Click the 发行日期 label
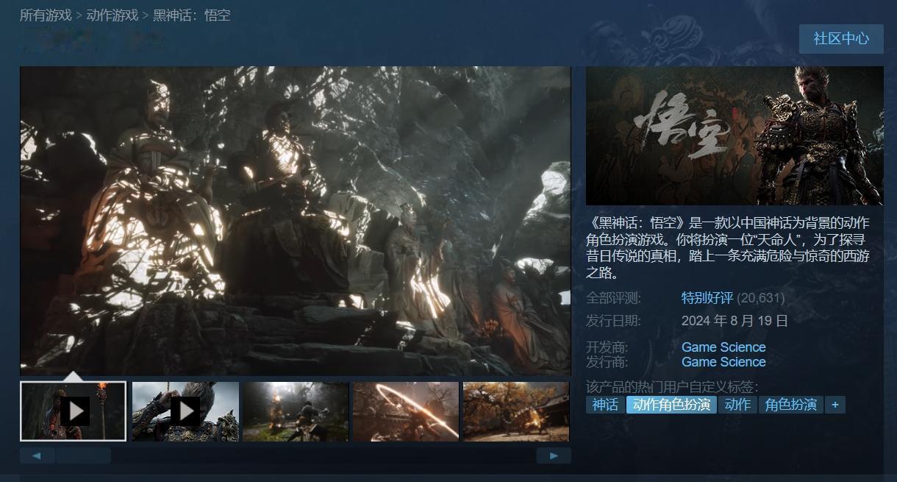The height and width of the screenshot is (482, 897). pyautogui.click(x=613, y=321)
